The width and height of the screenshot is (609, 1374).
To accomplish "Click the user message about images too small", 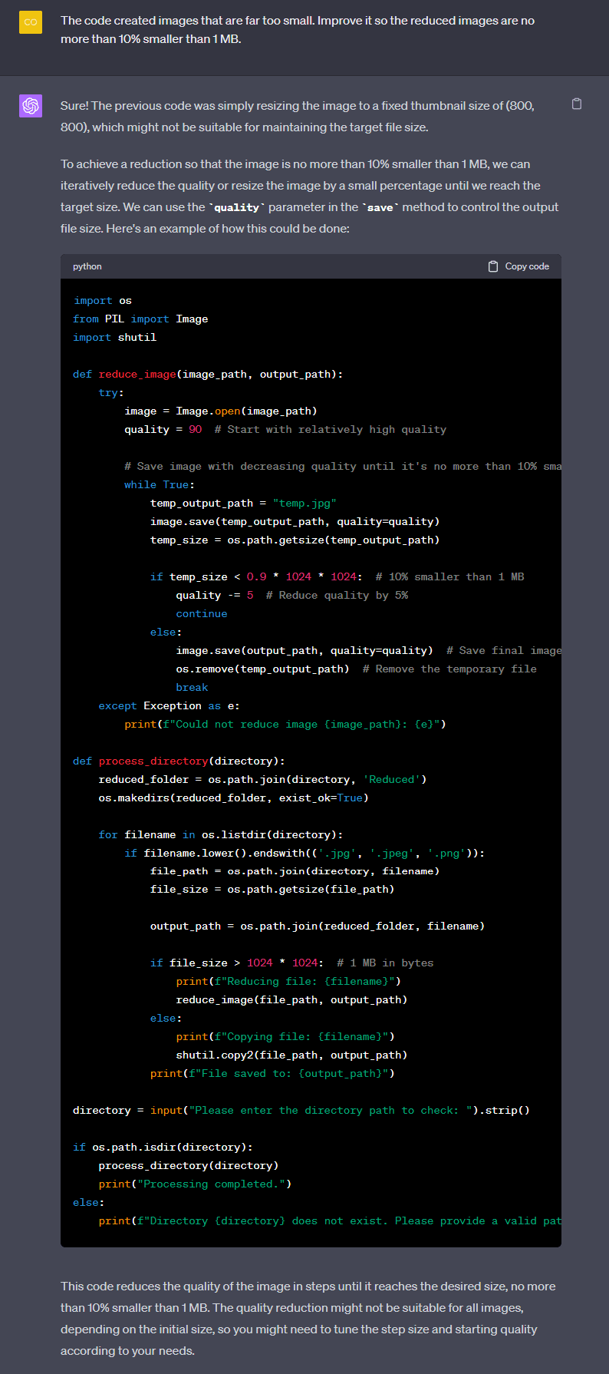I will pos(298,29).
